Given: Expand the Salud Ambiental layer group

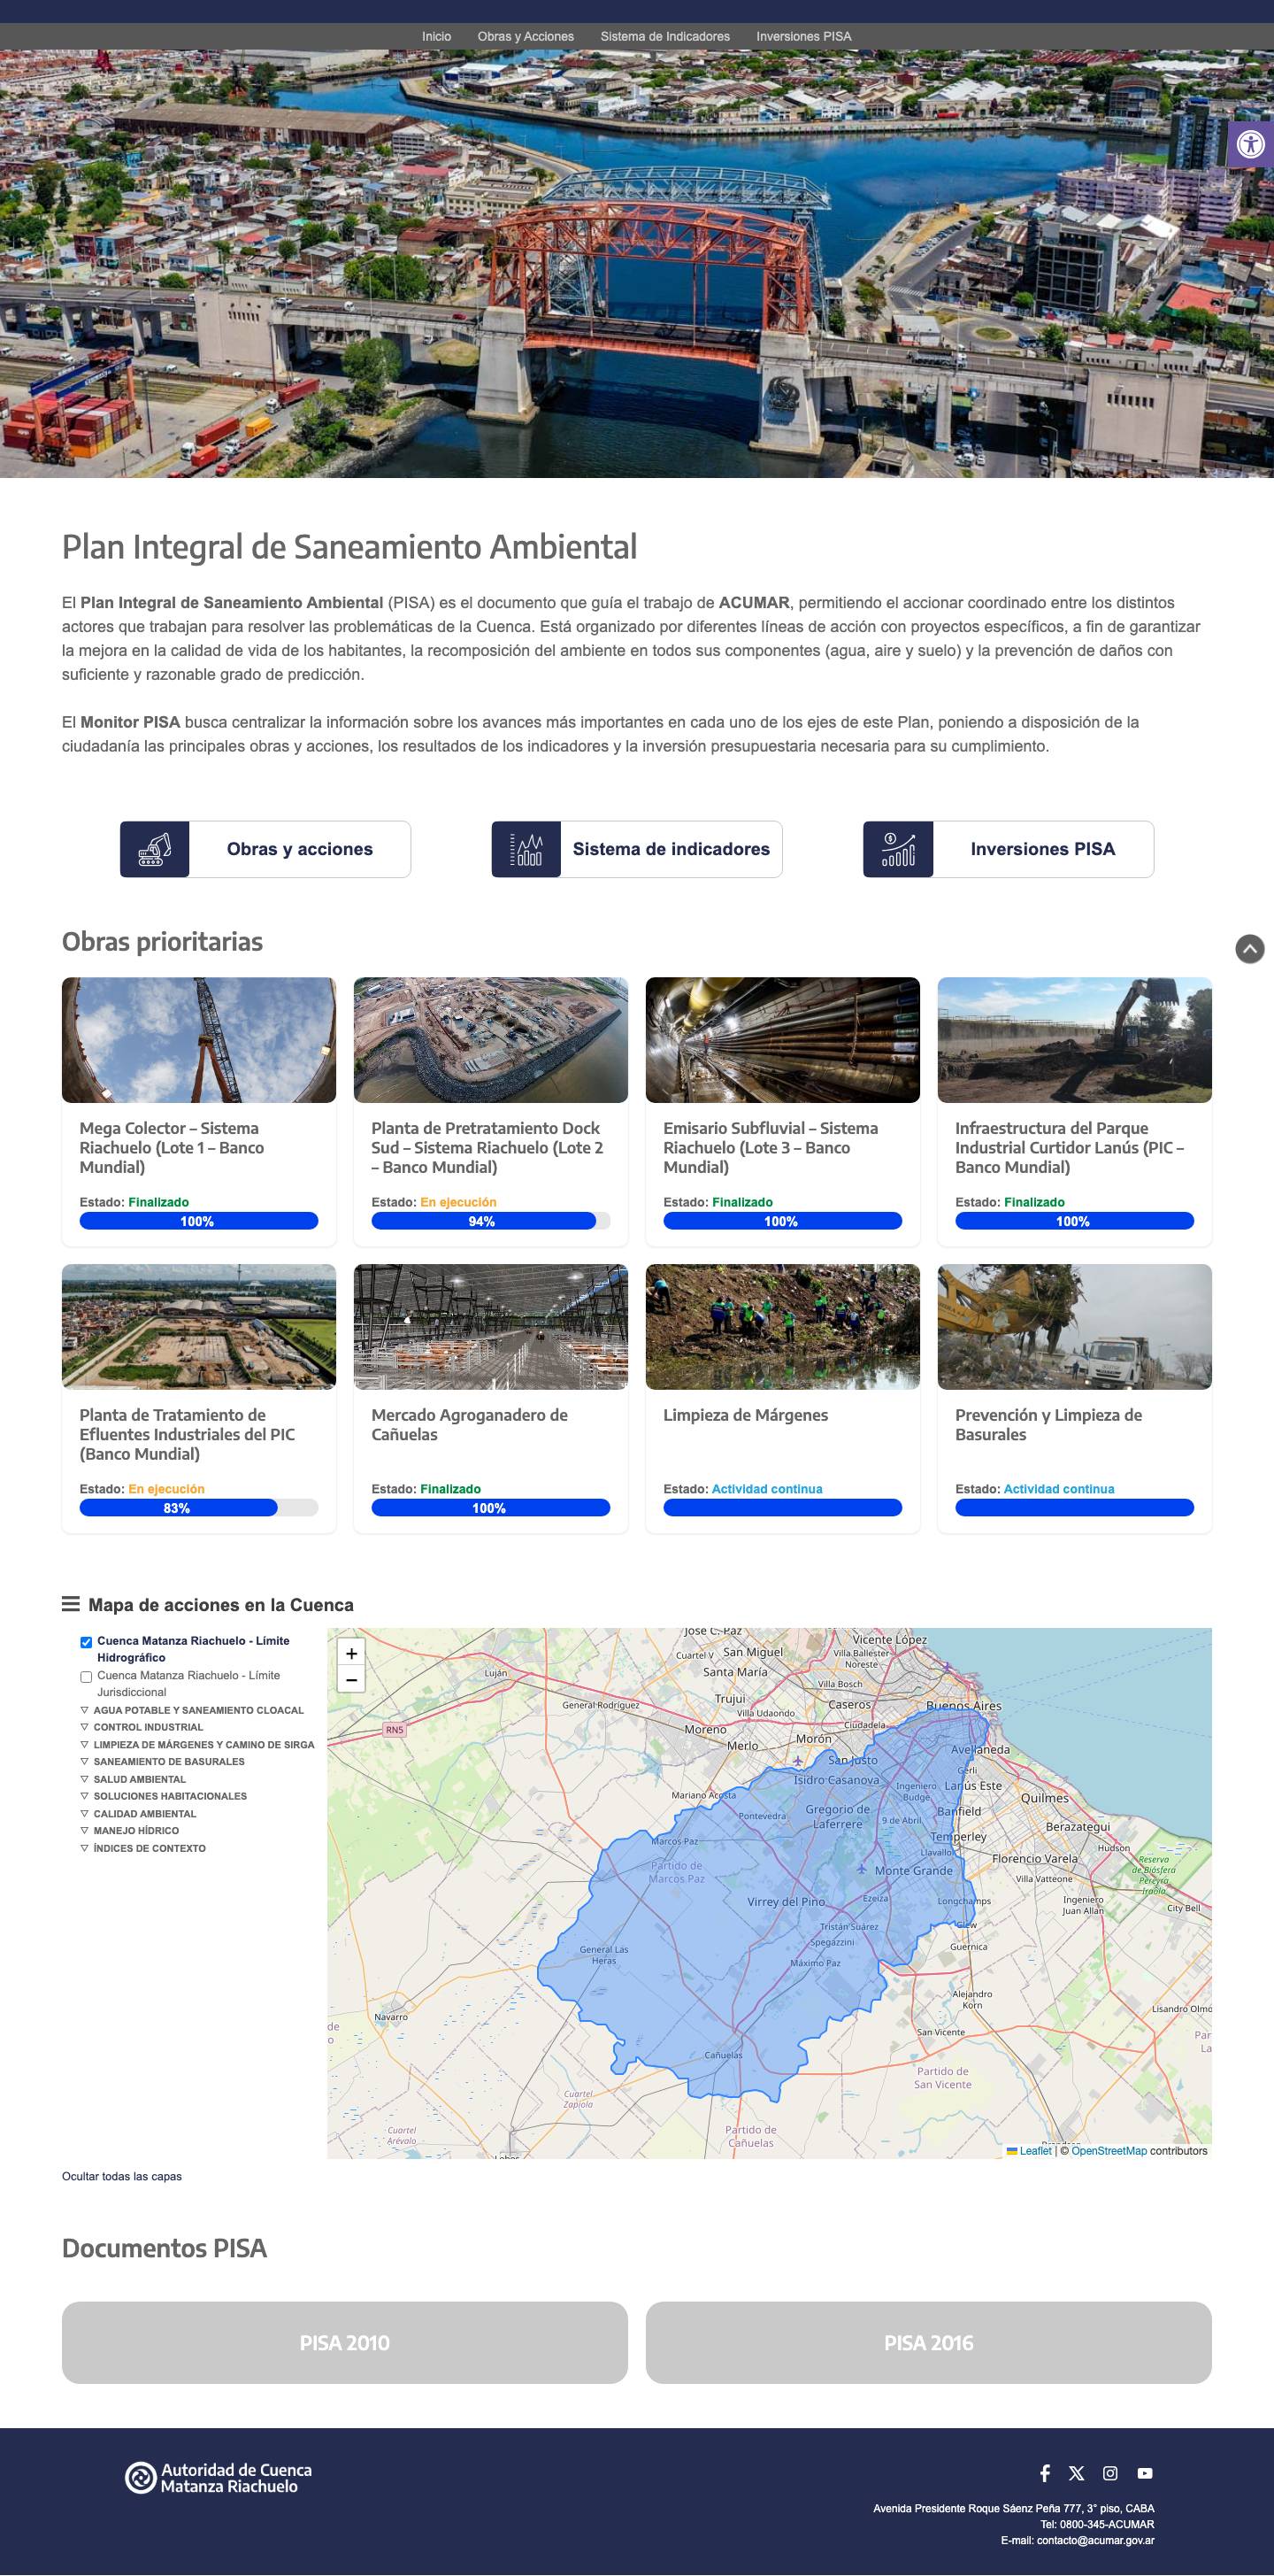Looking at the screenshot, I should (x=133, y=1779).
